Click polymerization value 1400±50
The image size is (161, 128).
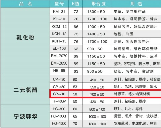(x=96, y=34)
